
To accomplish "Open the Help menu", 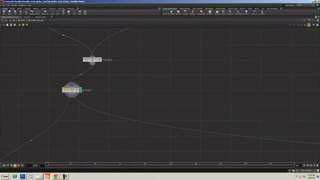I will click(x=29, y=5).
